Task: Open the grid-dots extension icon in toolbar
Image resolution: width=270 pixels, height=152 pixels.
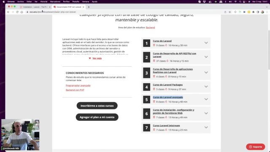Action: point(244,12)
